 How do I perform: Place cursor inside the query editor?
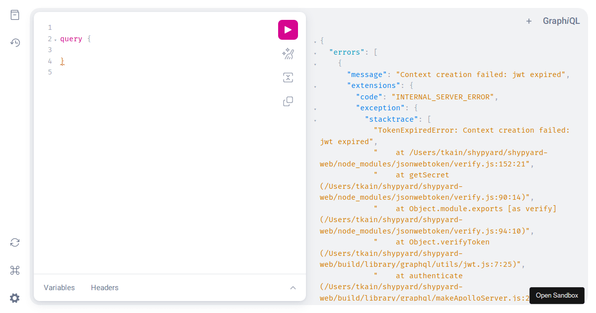click(x=149, y=50)
